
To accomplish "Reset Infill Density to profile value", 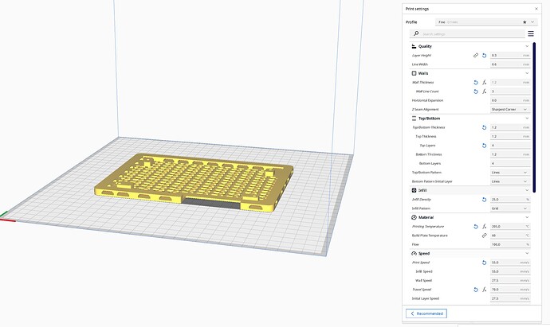I will tap(484, 199).
